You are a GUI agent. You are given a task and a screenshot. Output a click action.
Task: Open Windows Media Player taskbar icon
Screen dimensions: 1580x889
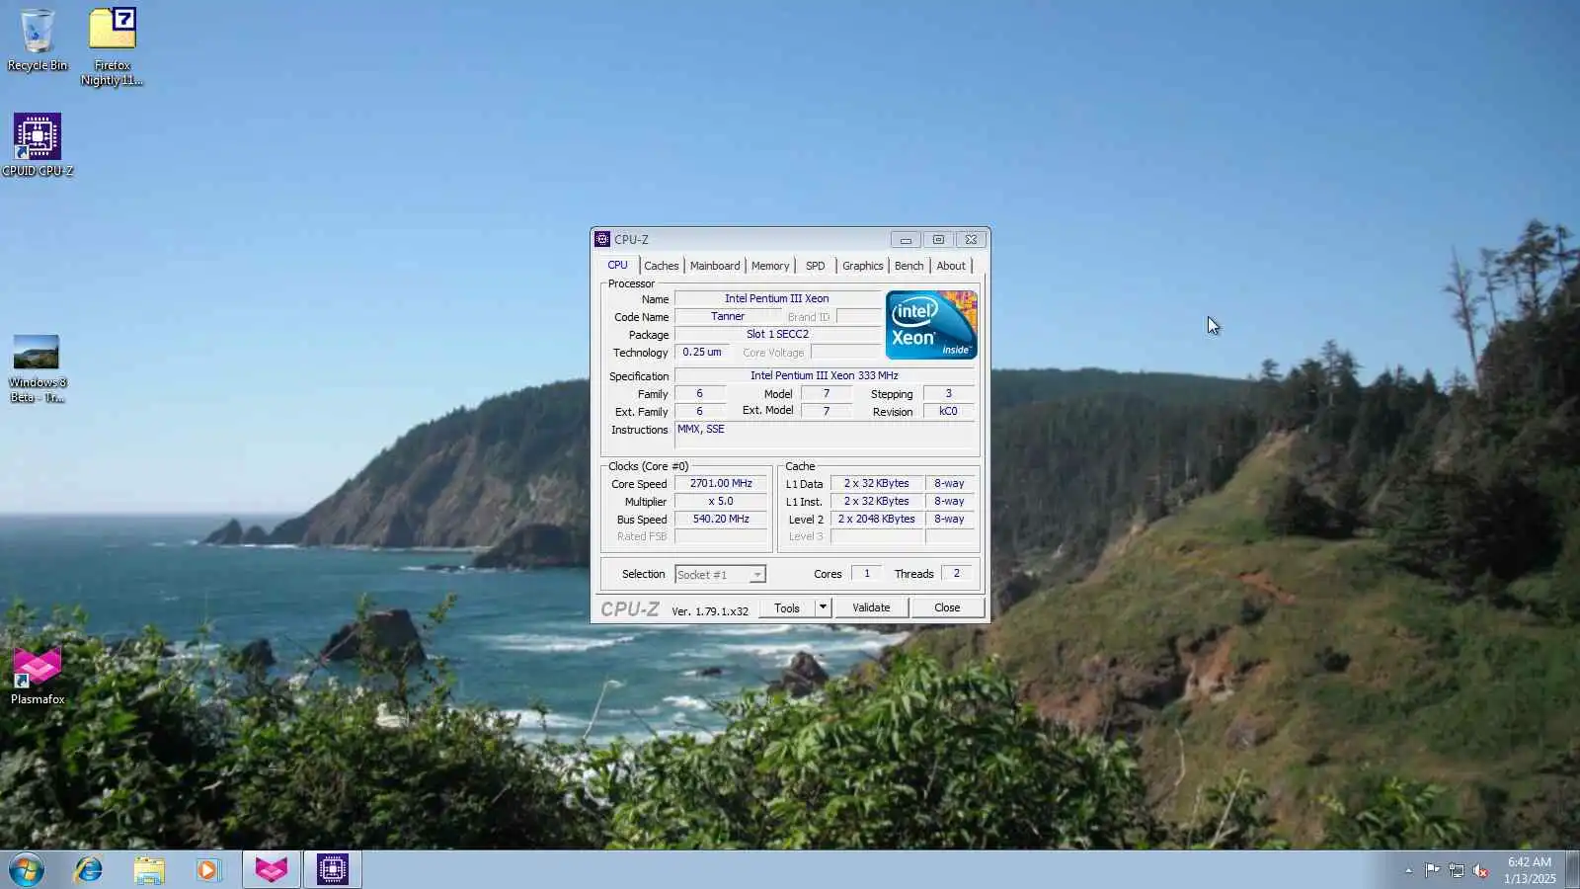(x=208, y=870)
